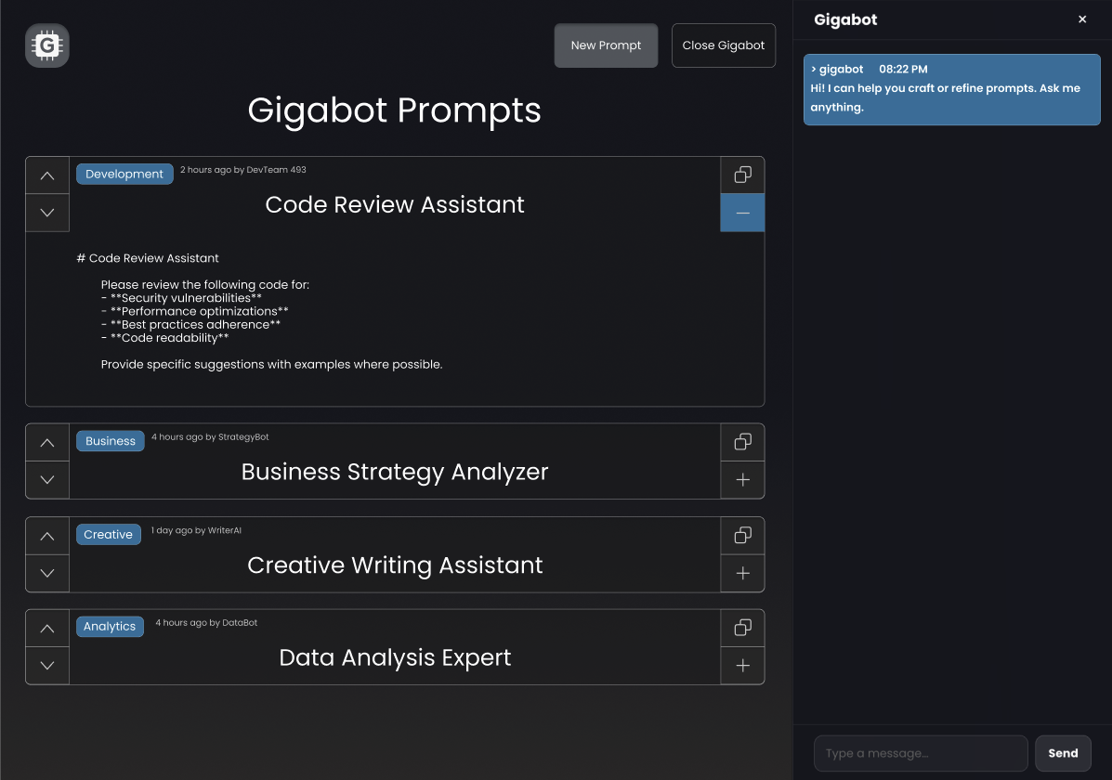Upvote the Code Review Assistant prompt
The width and height of the screenshot is (1112, 780).
(46, 175)
